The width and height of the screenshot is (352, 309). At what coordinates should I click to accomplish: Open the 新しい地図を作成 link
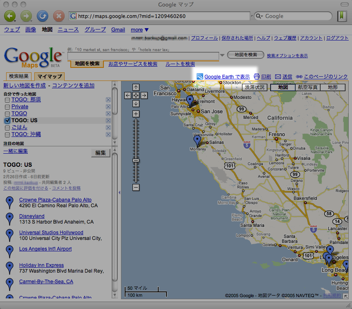point(25,85)
